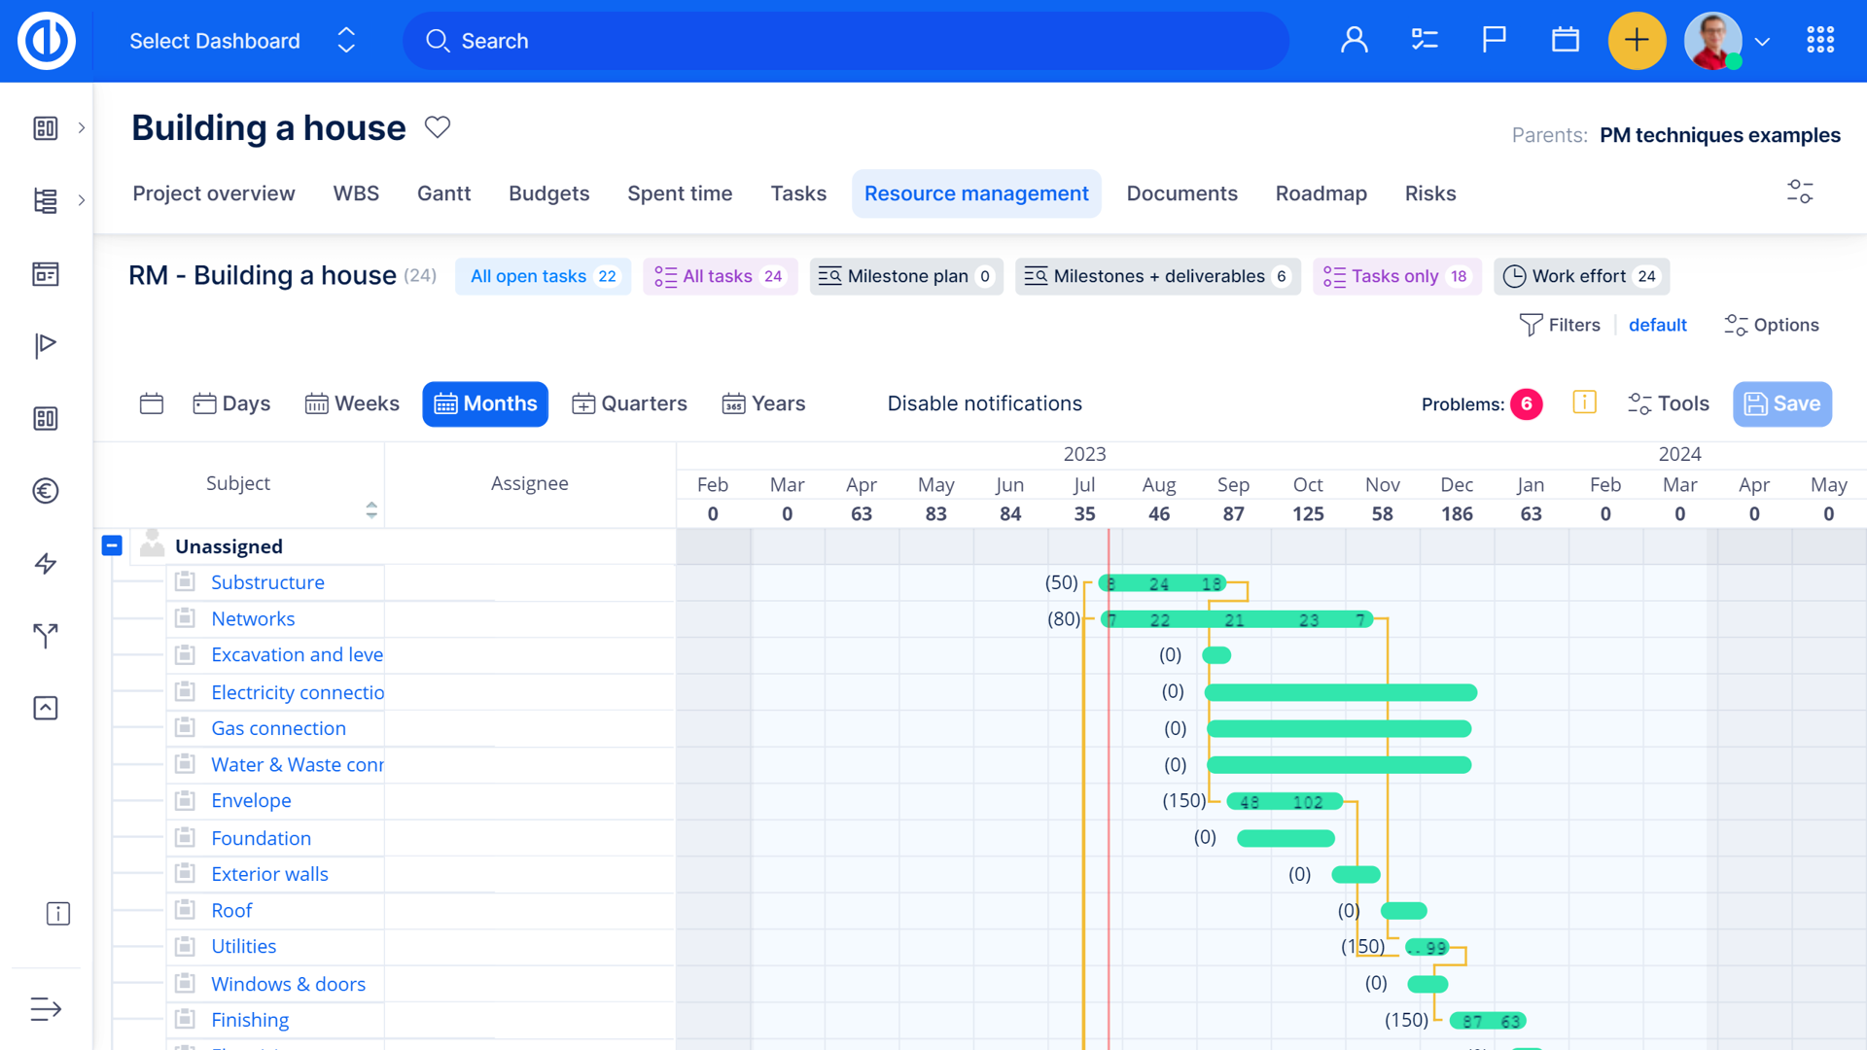Click the calendar icon in the top bar
1867x1050 pixels.
(1565, 39)
